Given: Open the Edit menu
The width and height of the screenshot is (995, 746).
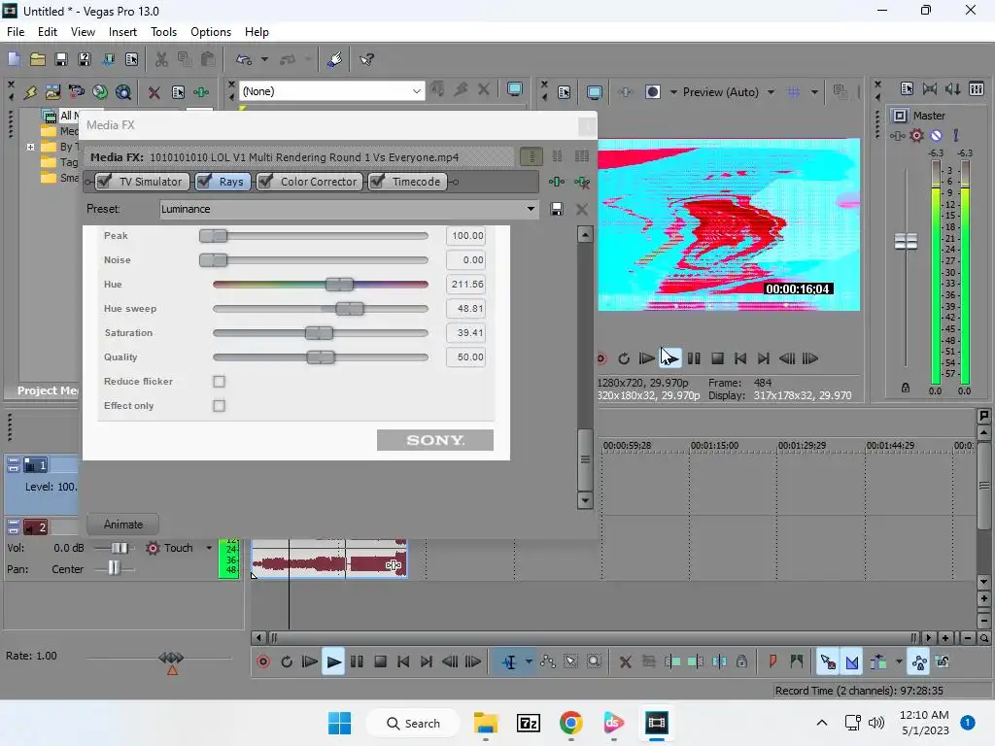Looking at the screenshot, I should click(48, 32).
